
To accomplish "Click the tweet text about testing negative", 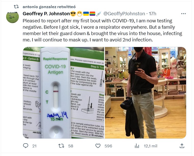I will [x=102, y=30].
